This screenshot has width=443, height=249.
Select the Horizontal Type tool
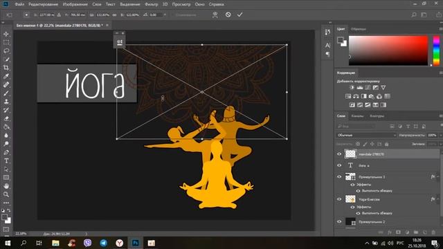point(6,161)
